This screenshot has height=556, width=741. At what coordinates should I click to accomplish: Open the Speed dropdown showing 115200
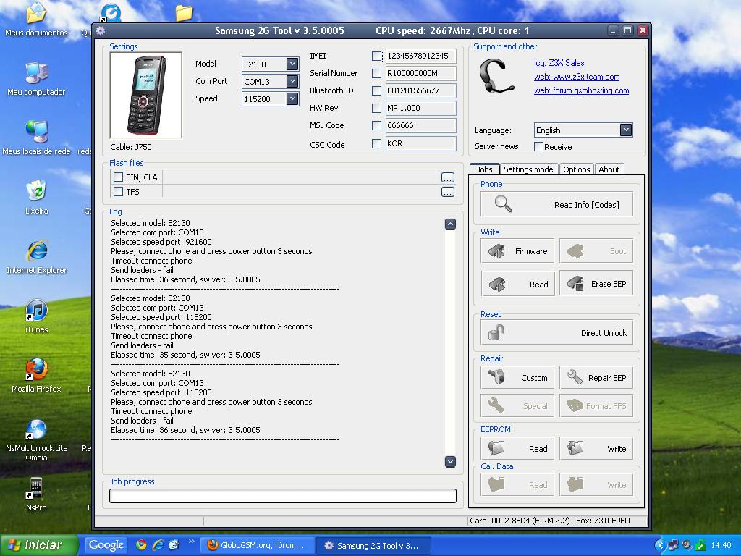[292, 98]
